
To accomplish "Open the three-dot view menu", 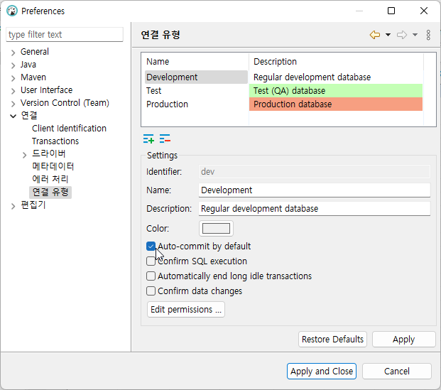I will 428,35.
